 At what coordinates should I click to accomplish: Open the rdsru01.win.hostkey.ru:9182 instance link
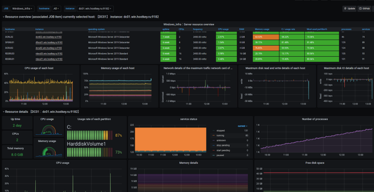click(49, 59)
